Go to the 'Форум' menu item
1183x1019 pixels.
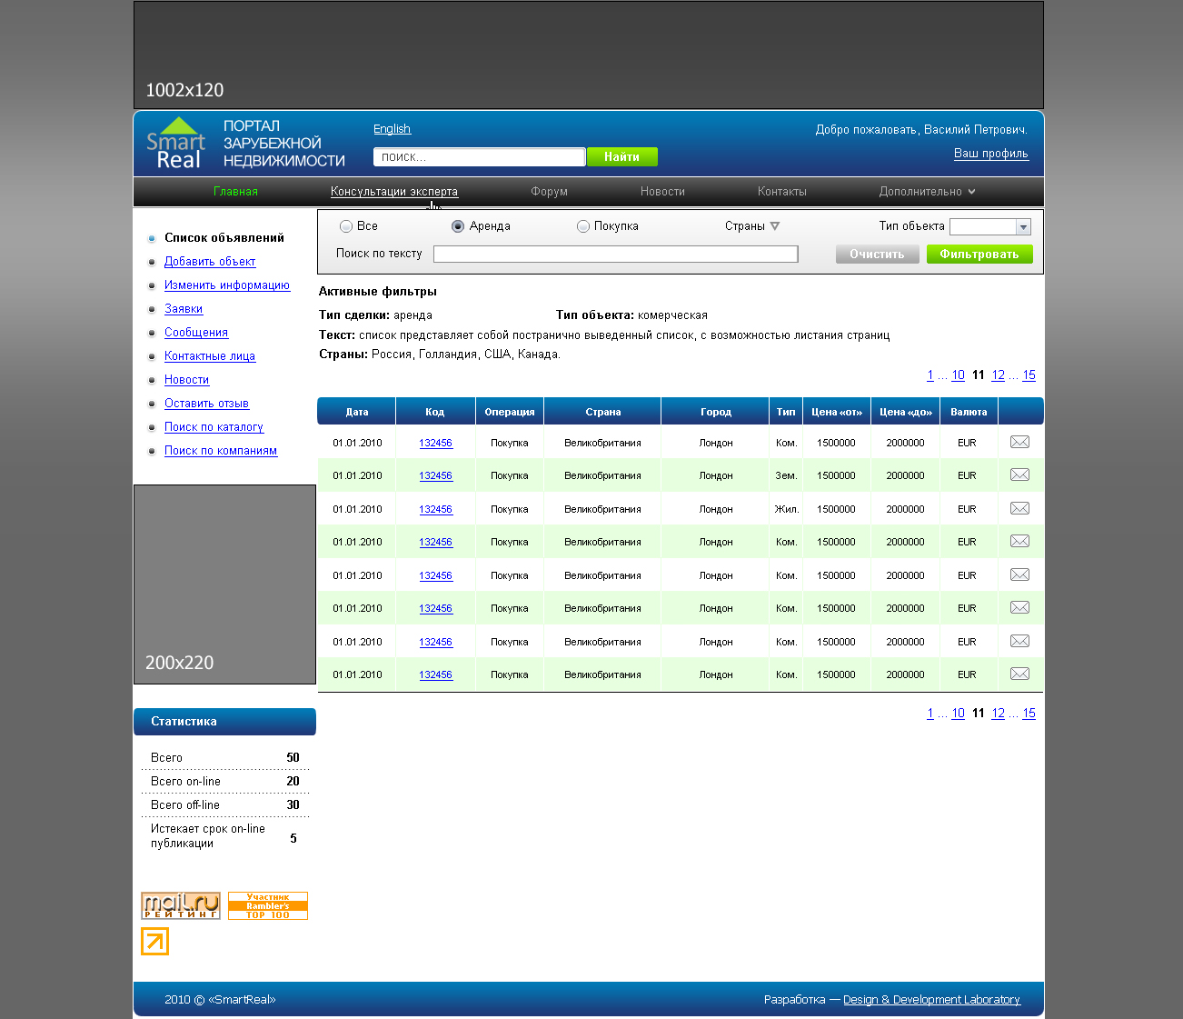[549, 192]
